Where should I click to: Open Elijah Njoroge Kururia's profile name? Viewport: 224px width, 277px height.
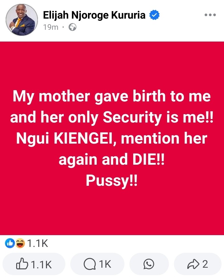pos(94,15)
